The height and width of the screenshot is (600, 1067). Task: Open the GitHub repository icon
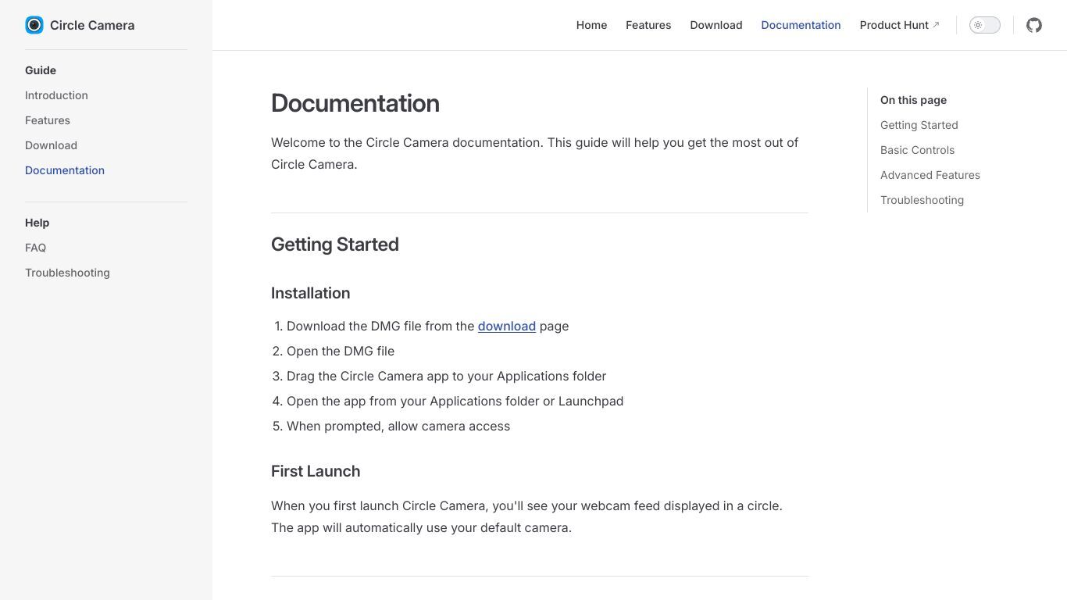pos(1034,25)
